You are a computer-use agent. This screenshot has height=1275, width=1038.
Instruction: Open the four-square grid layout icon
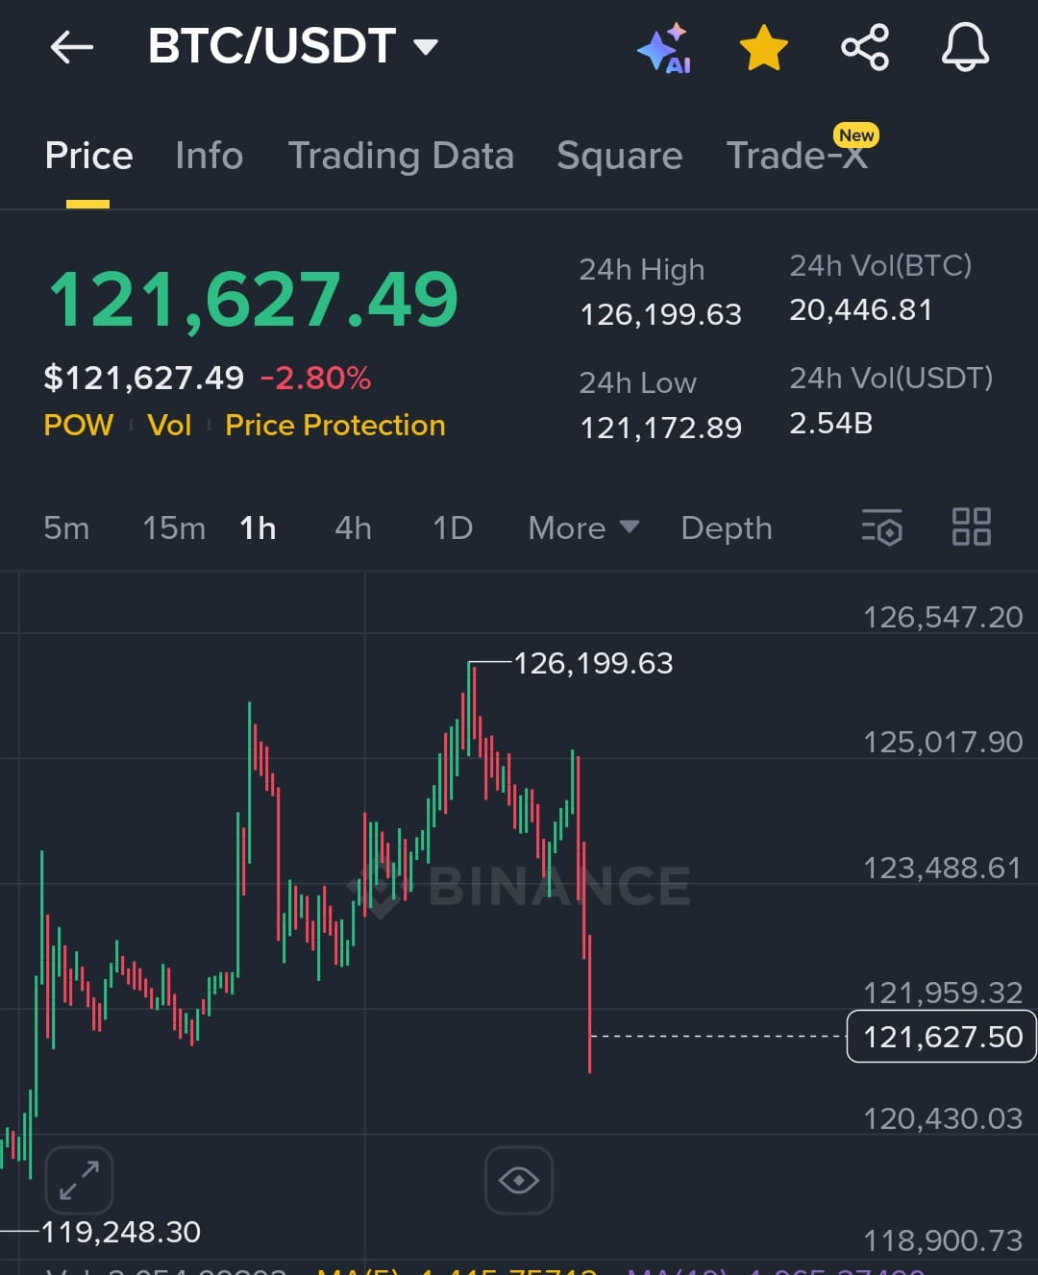pos(971,527)
